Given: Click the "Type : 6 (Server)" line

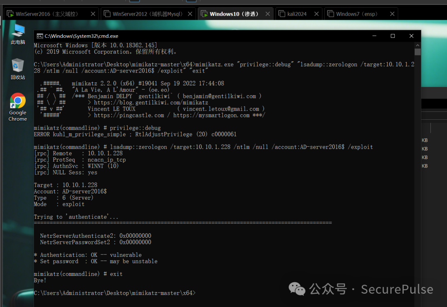Looking at the screenshot, I should (64, 198).
